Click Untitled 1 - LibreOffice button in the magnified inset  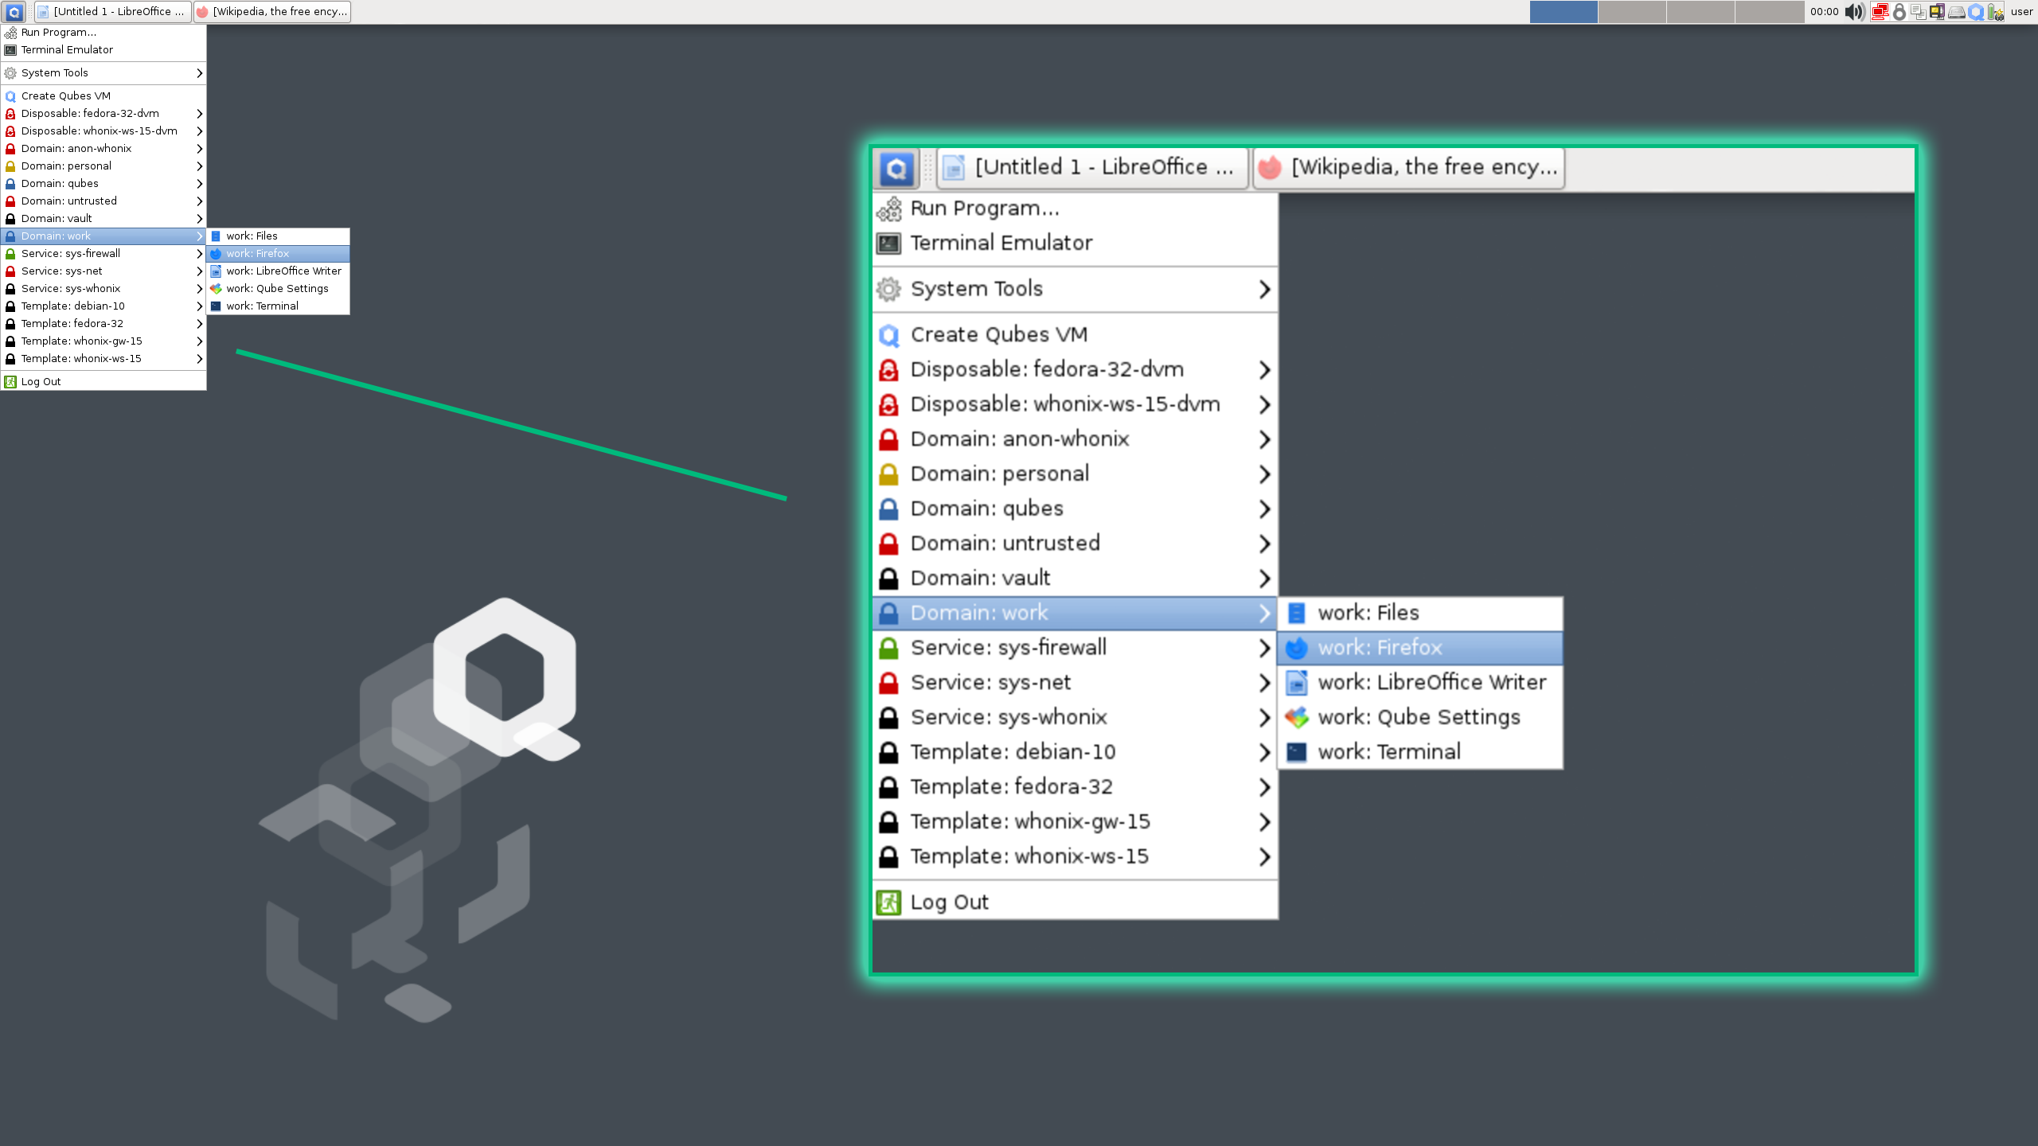click(x=1092, y=168)
